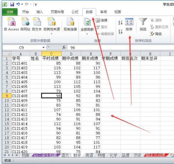
Task: Open the 档案 sheet tab
Action: pos(26,155)
